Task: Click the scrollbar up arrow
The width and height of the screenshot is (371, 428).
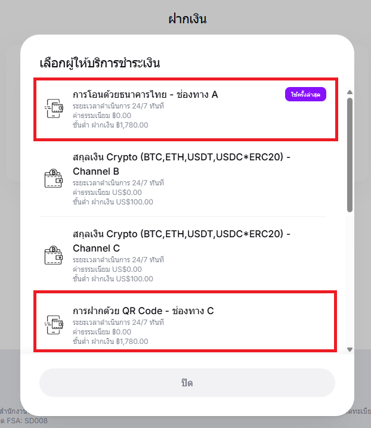Action: (x=350, y=92)
